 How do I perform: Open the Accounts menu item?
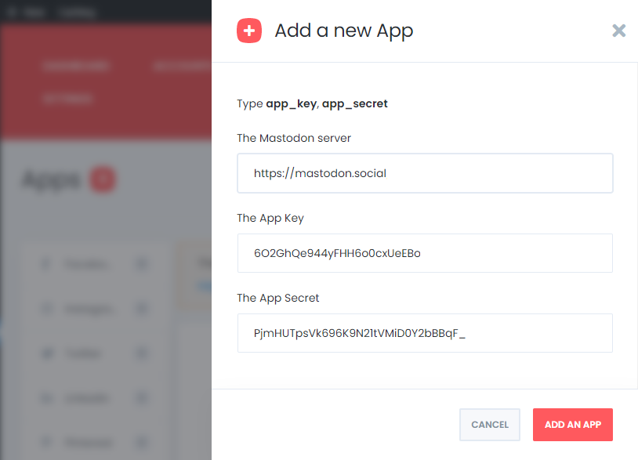[x=182, y=67]
